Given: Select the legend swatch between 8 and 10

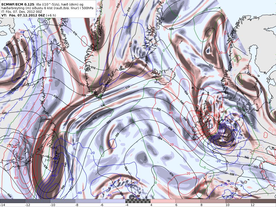Looking at the screenshot, I should pyautogui.click(x=213, y=201).
